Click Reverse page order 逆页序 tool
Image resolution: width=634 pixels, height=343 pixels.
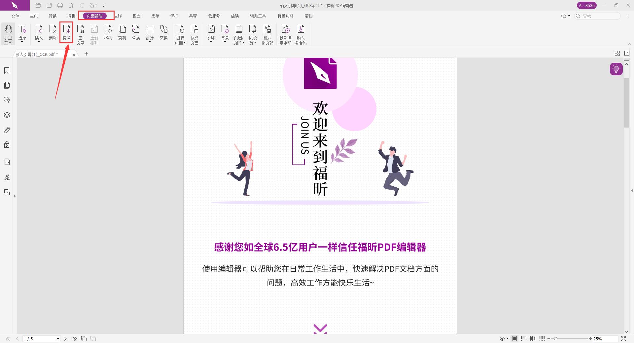[81, 34]
